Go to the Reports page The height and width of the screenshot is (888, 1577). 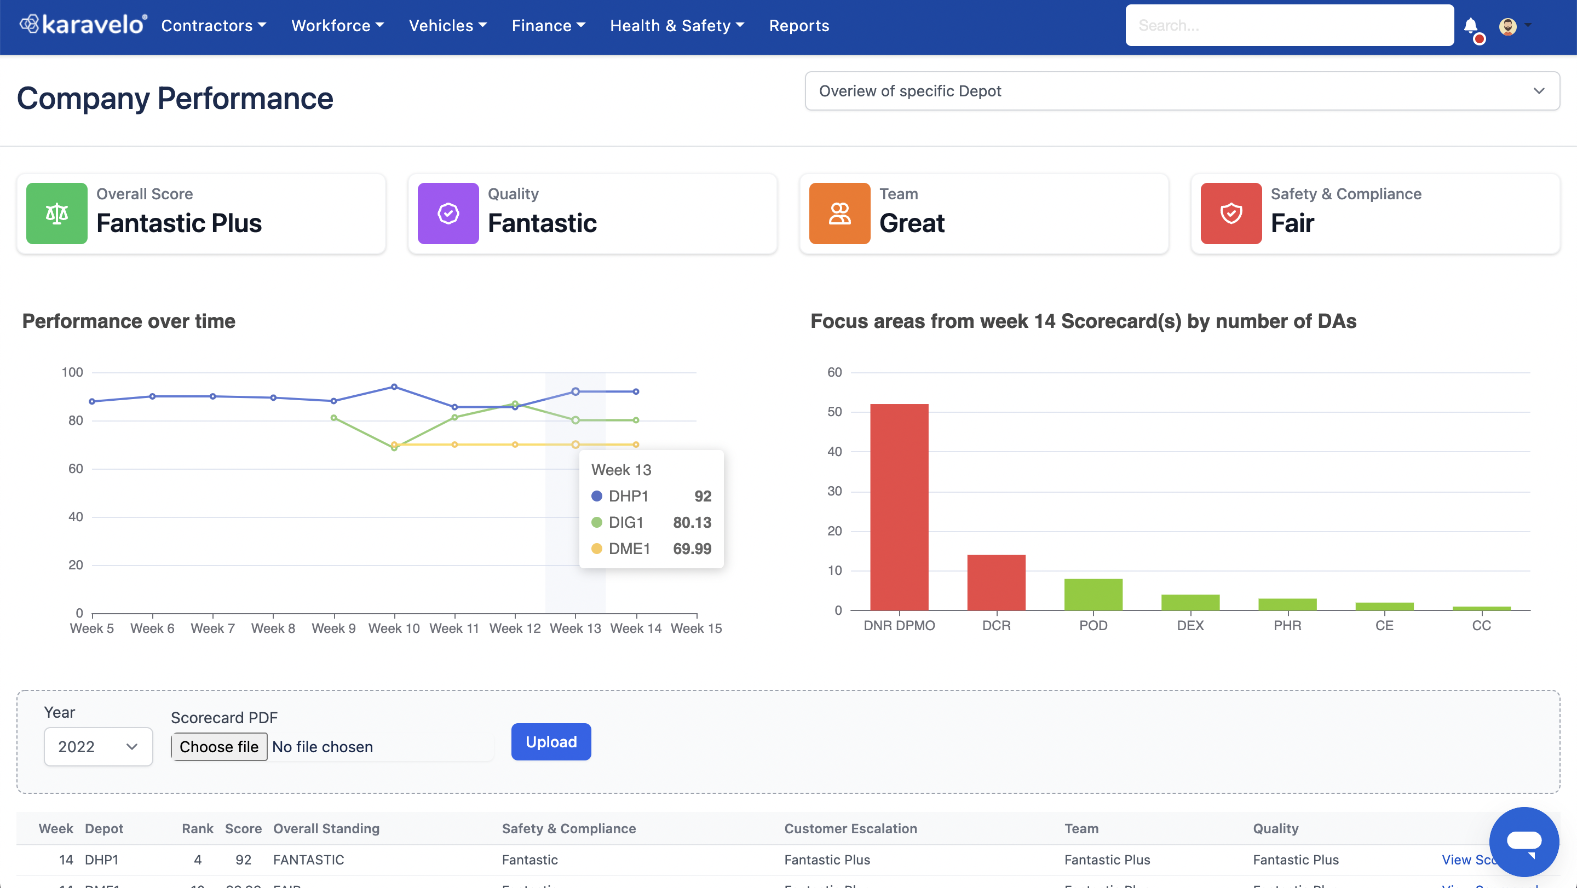coord(799,26)
